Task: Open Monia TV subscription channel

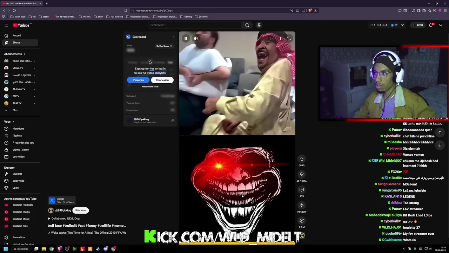Action: 19,68
